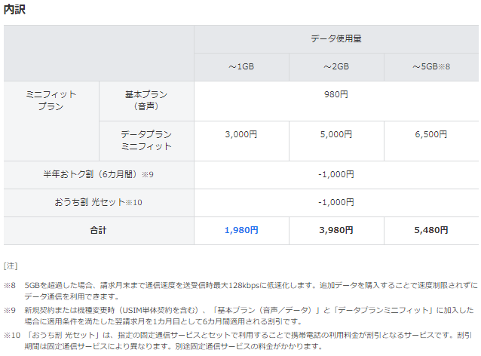Select the 合計 row header
The width and height of the screenshot is (481, 356).
click(x=98, y=230)
